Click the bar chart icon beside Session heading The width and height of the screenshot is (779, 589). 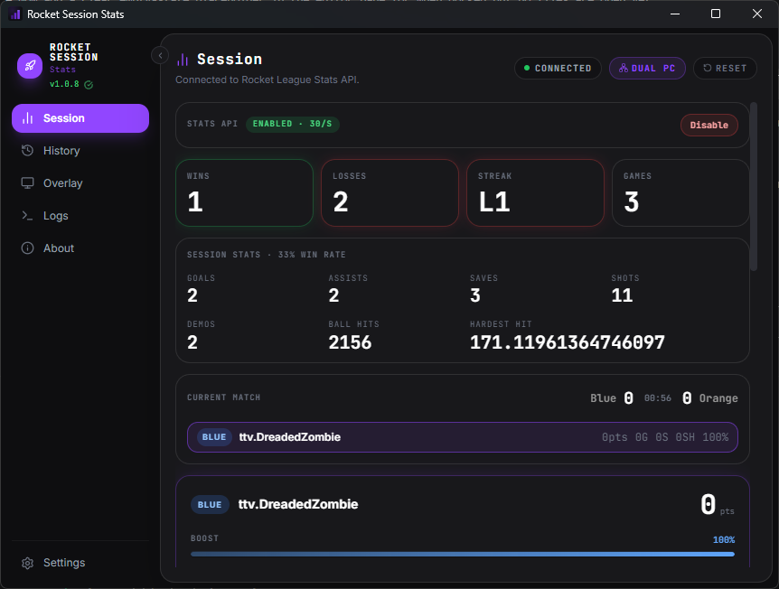[183, 60]
